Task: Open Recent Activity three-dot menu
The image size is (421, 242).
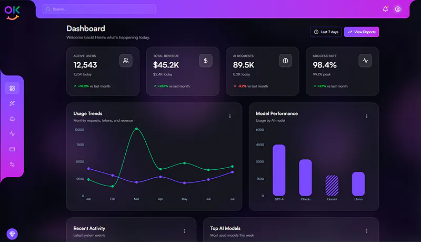Action: click(x=184, y=231)
